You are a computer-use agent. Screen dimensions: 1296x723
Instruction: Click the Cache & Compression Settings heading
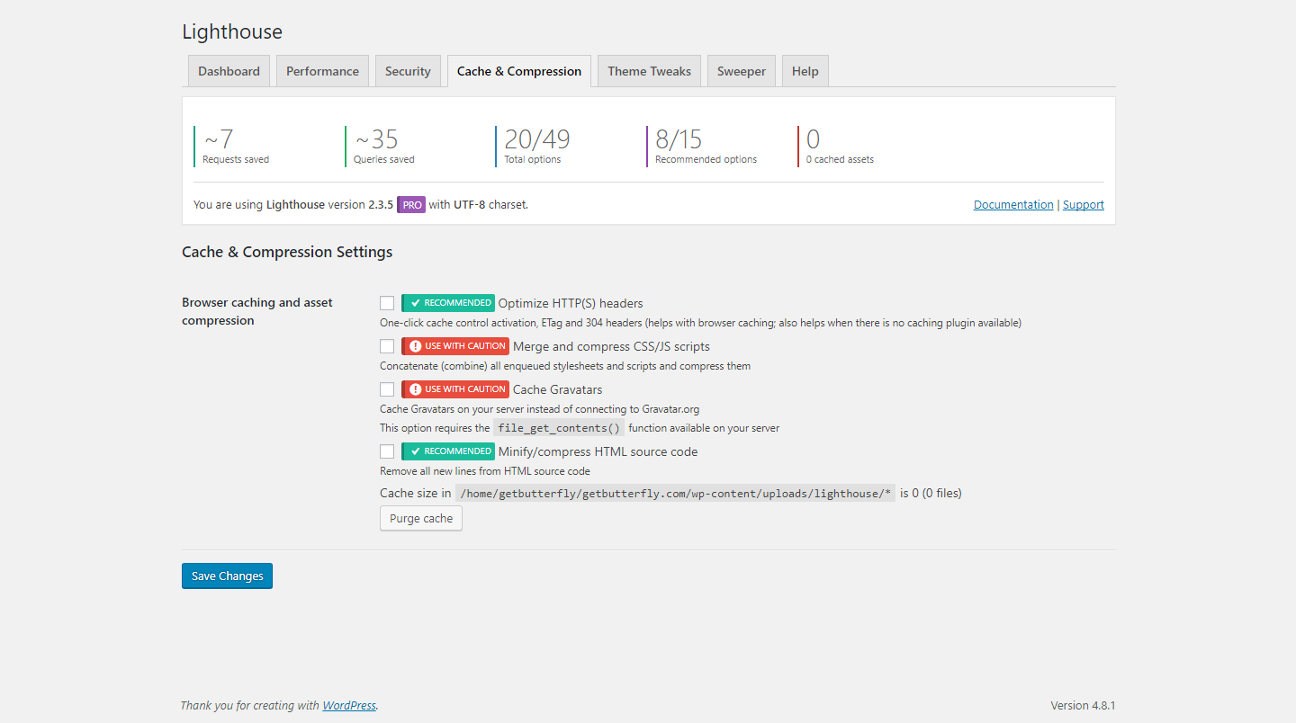click(x=287, y=252)
